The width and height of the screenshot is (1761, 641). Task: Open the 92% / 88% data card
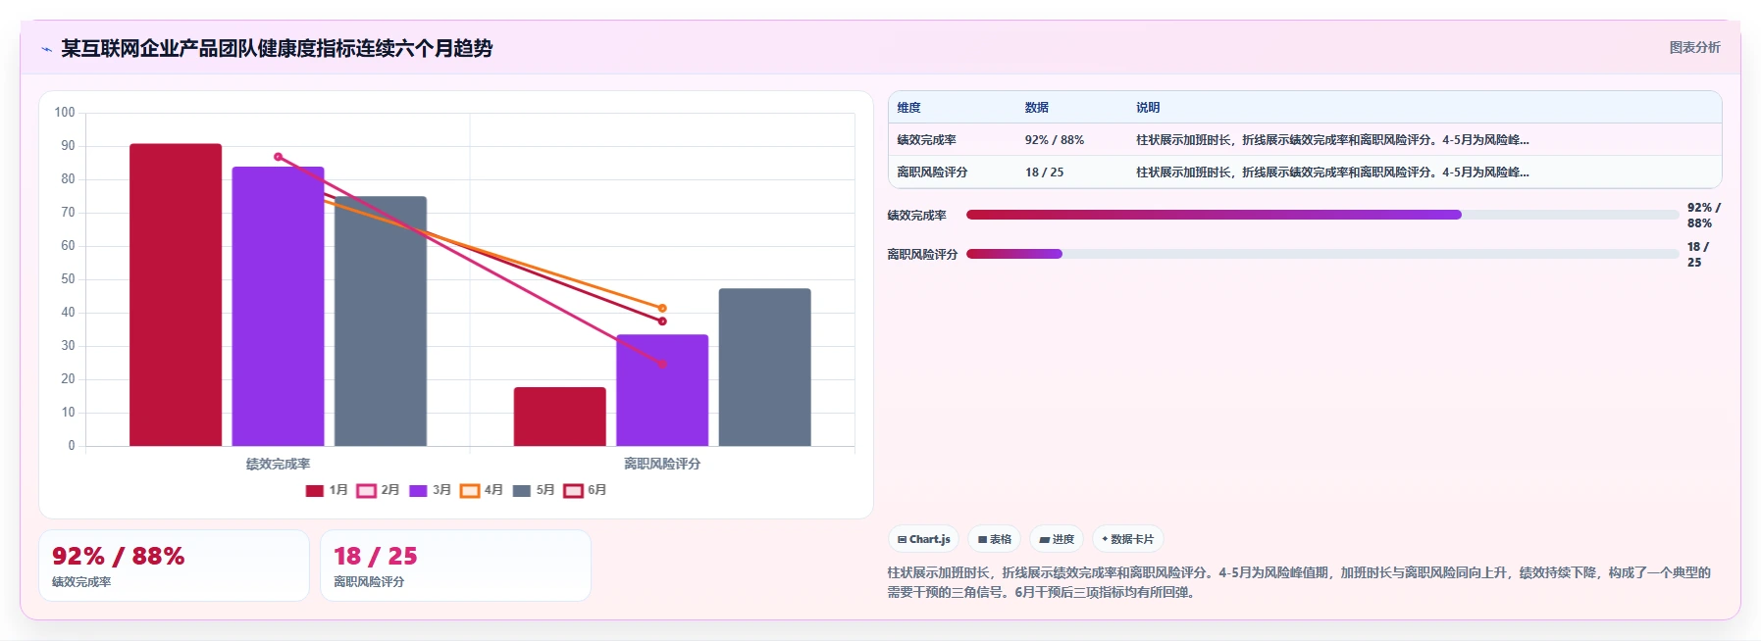pos(174,566)
